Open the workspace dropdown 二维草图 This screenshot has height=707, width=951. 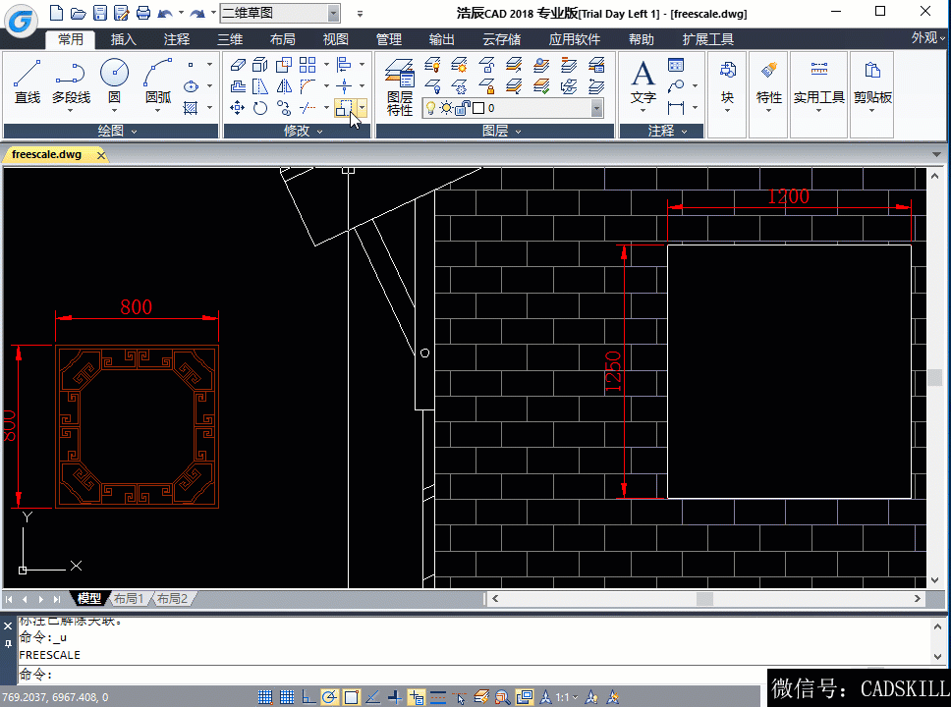pos(333,13)
